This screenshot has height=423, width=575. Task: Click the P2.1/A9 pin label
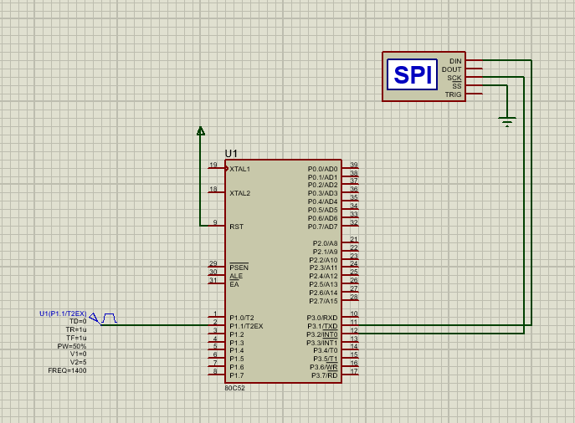point(326,252)
